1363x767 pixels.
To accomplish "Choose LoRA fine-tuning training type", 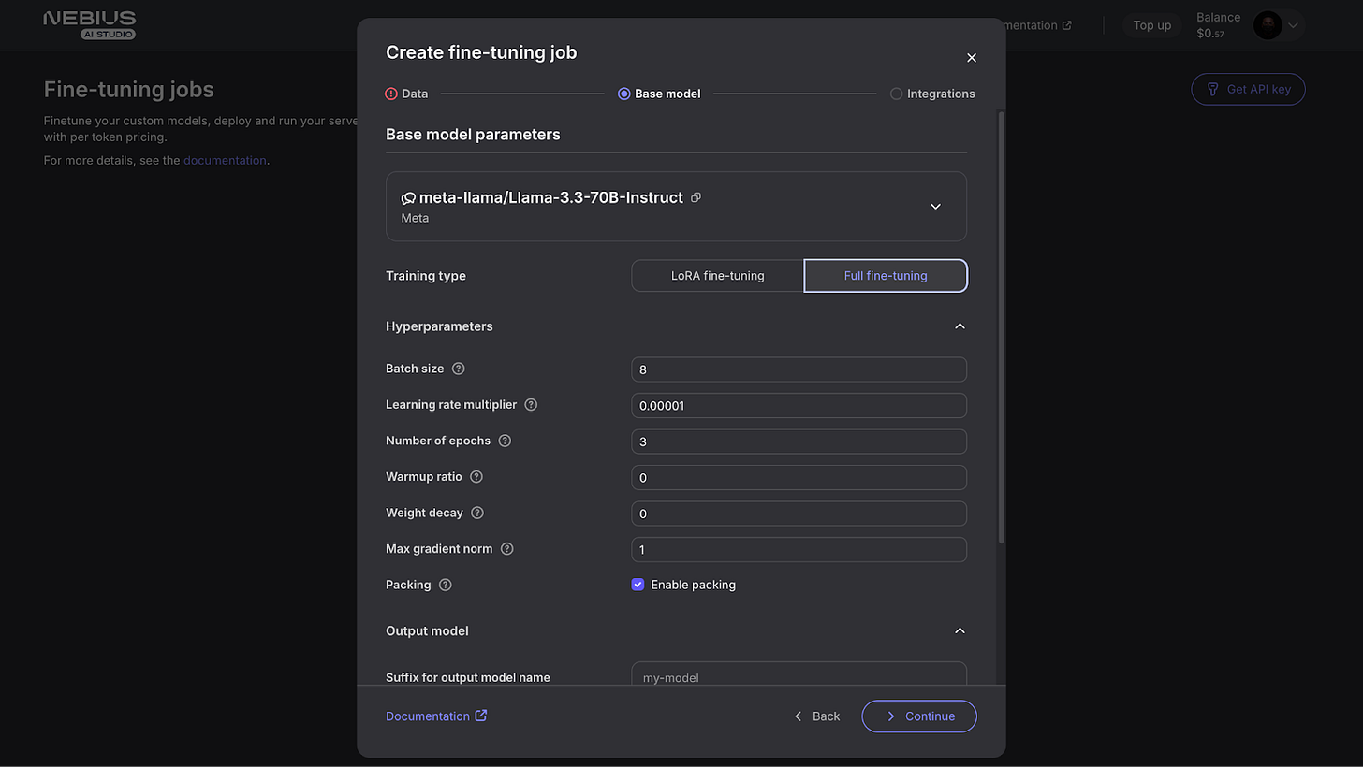I will pos(717,276).
